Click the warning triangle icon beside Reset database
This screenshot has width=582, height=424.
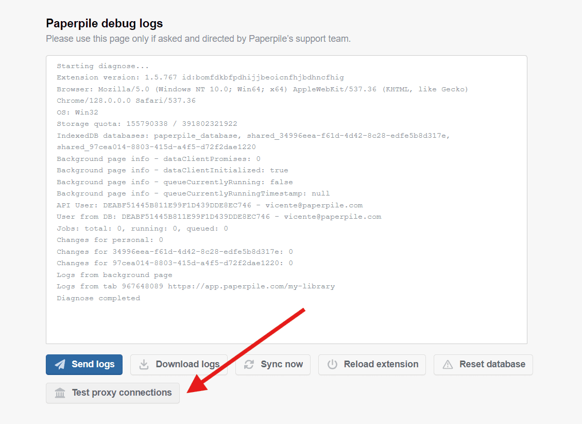coord(448,364)
